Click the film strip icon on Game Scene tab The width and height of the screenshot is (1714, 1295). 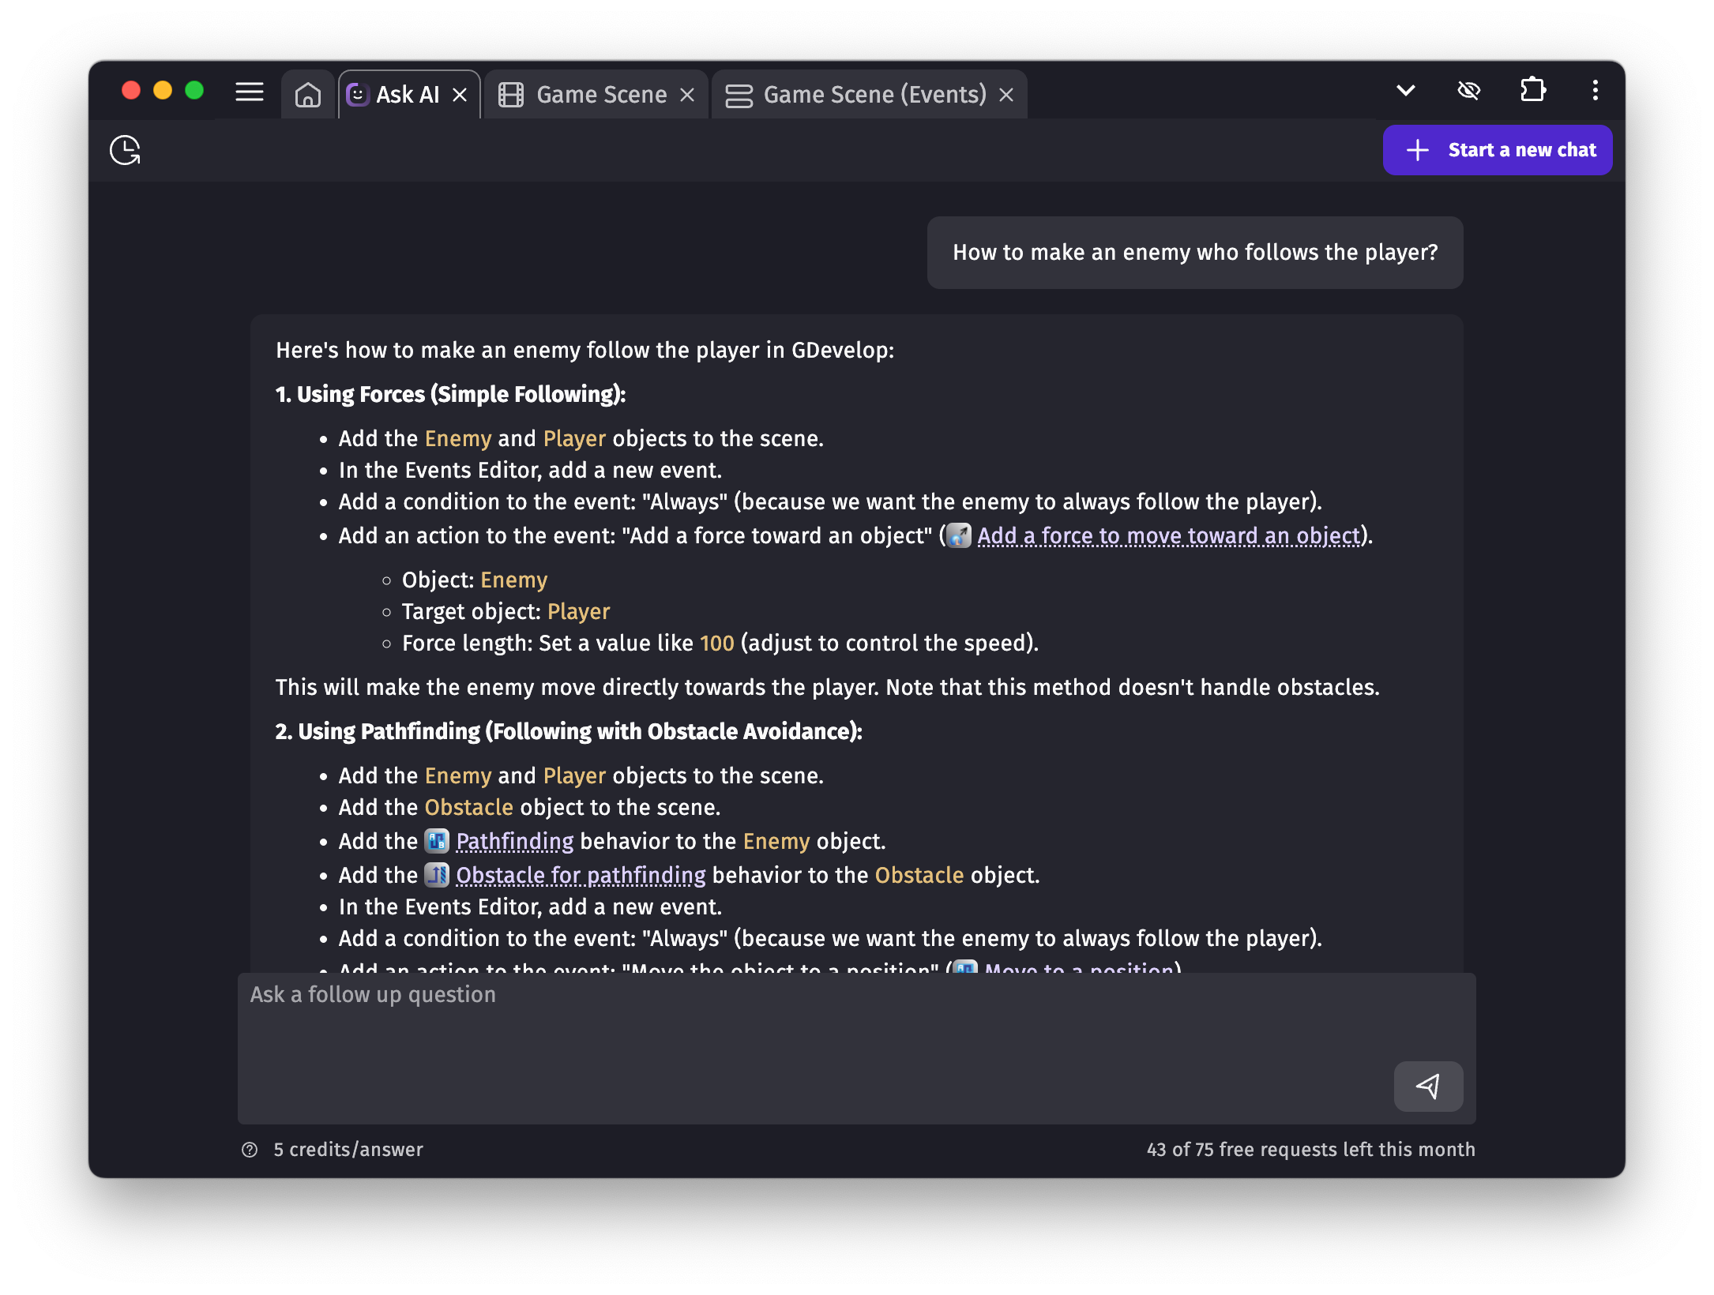[x=511, y=93]
